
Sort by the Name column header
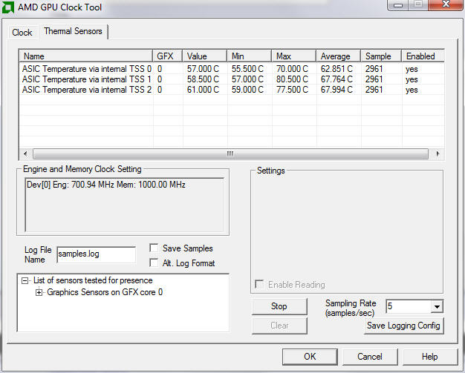coord(85,56)
